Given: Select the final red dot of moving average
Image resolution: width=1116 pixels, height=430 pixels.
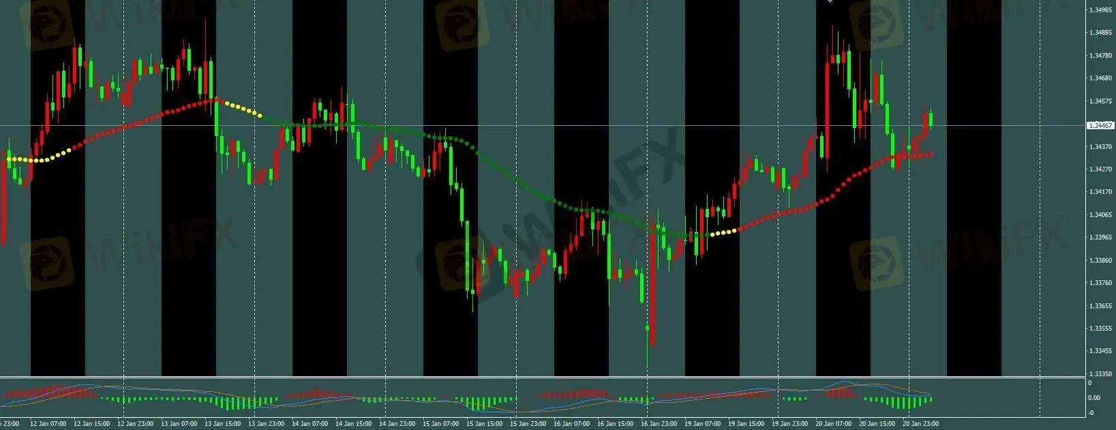Looking at the screenshot, I should (931, 155).
